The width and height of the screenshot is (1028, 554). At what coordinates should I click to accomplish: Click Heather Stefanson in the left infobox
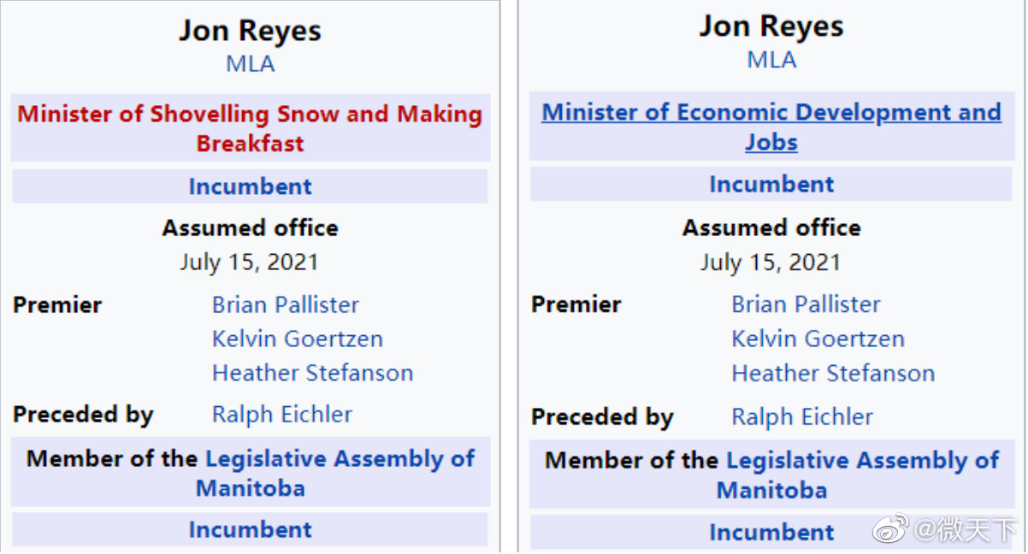click(312, 373)
